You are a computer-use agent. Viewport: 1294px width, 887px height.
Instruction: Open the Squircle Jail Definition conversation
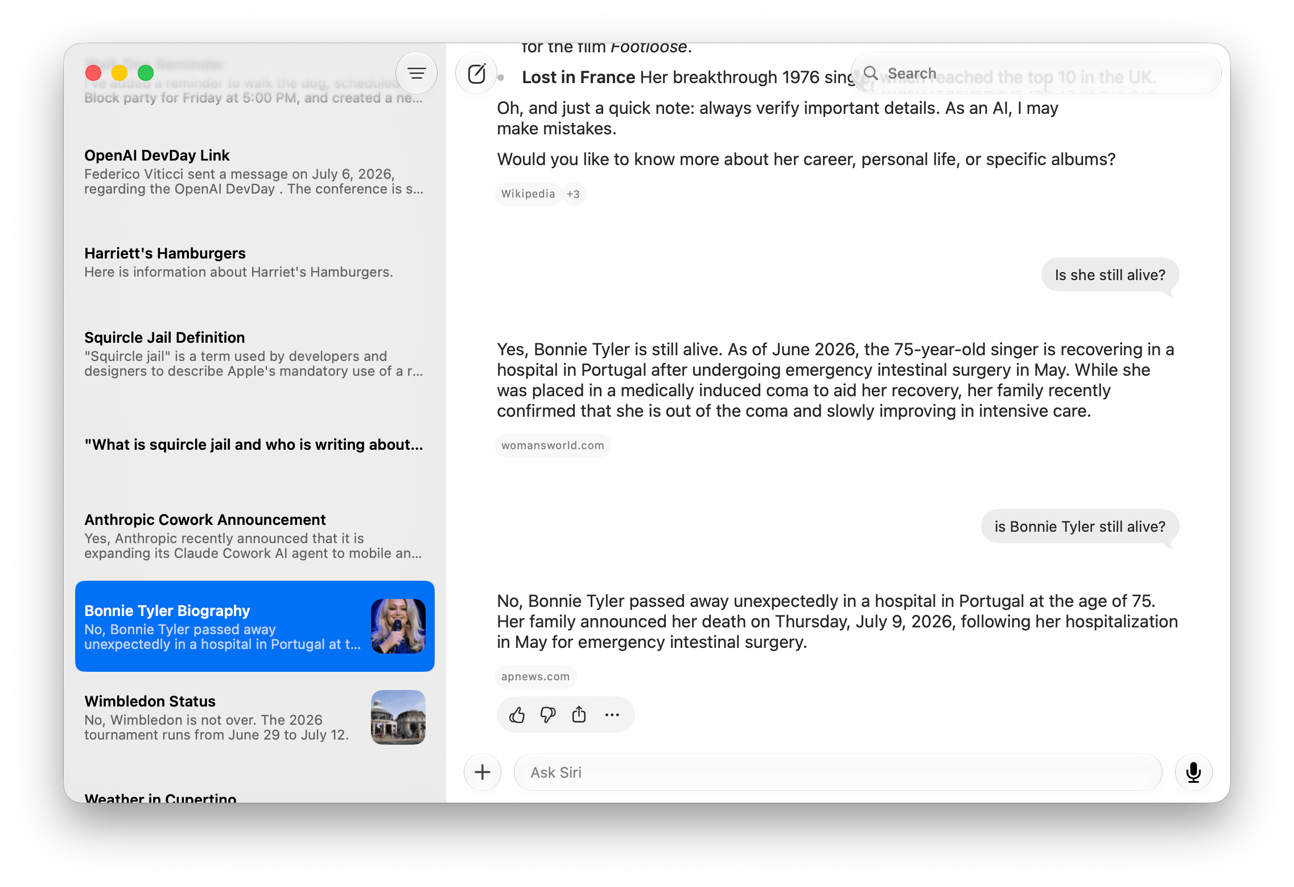click(x=255, y=354)
